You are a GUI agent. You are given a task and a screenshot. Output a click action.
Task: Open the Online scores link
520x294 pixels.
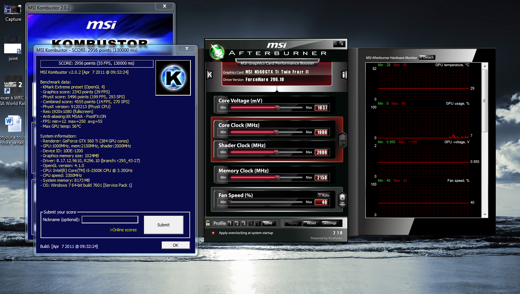coord(123,230)
